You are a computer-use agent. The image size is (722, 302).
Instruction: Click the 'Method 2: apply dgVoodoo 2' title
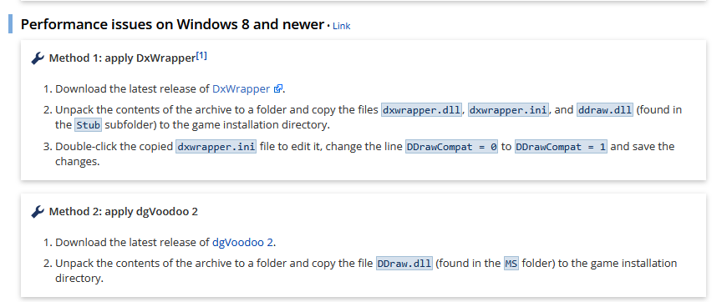click(124, 211)
